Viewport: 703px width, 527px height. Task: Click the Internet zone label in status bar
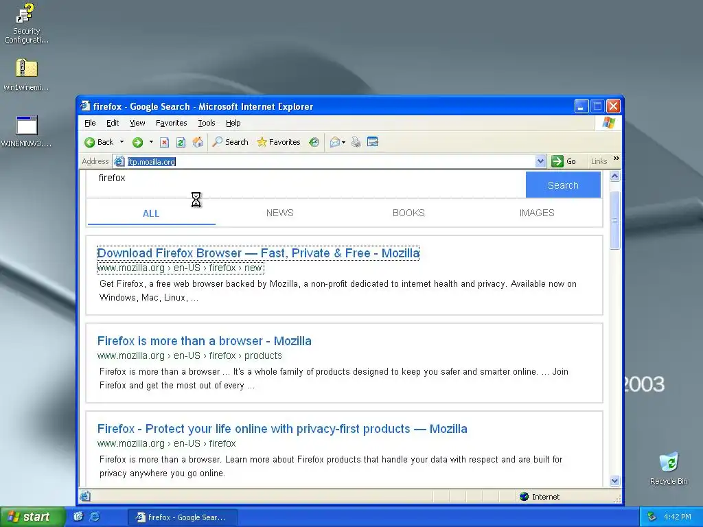(546, 497)
